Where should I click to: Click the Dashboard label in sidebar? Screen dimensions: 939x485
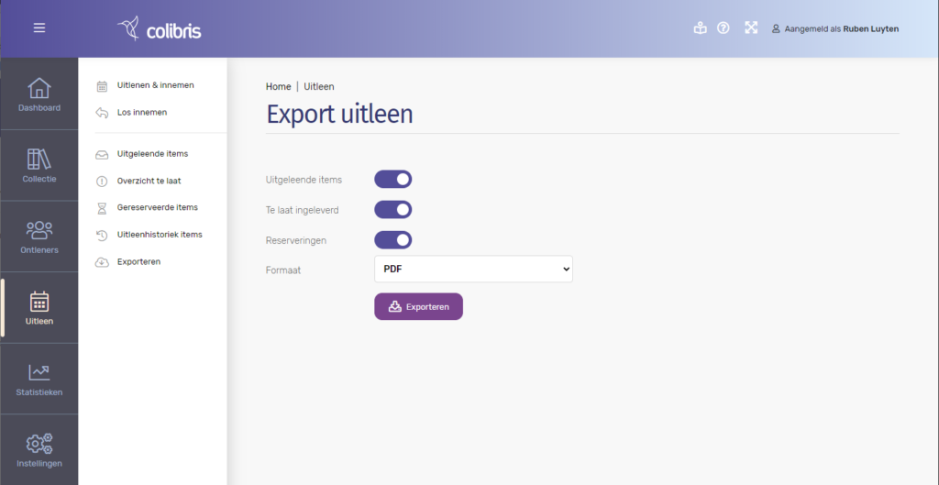click(x=39, y=108)
